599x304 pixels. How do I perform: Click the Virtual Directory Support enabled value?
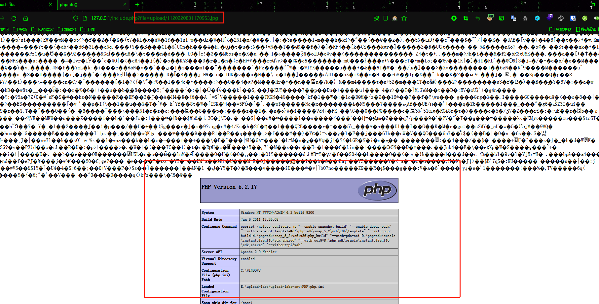[248, 259]
